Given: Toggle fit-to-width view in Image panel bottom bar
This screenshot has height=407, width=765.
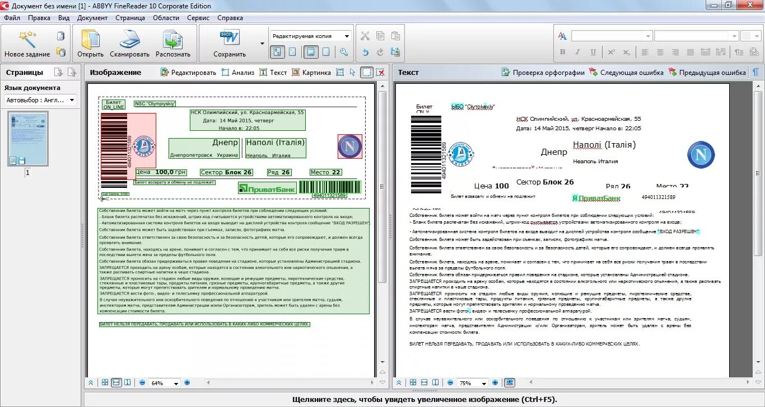Looking at the screenshot, I should click(x=116, y=382).
